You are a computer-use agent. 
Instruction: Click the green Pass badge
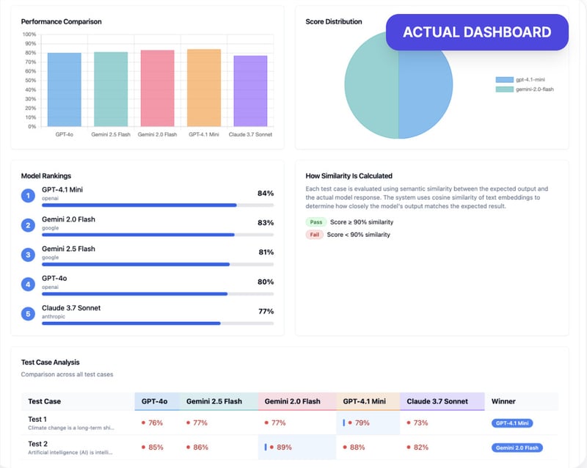(316, 222)
